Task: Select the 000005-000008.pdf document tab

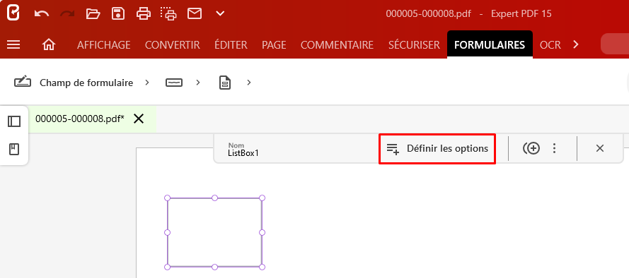Action: (x=80, y=119)
